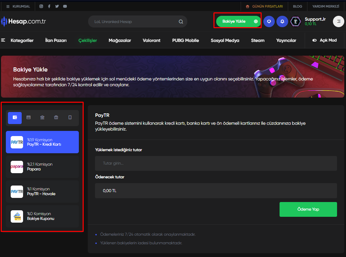
Task: Select the mobile payment tab
Action: coord(70,118)
